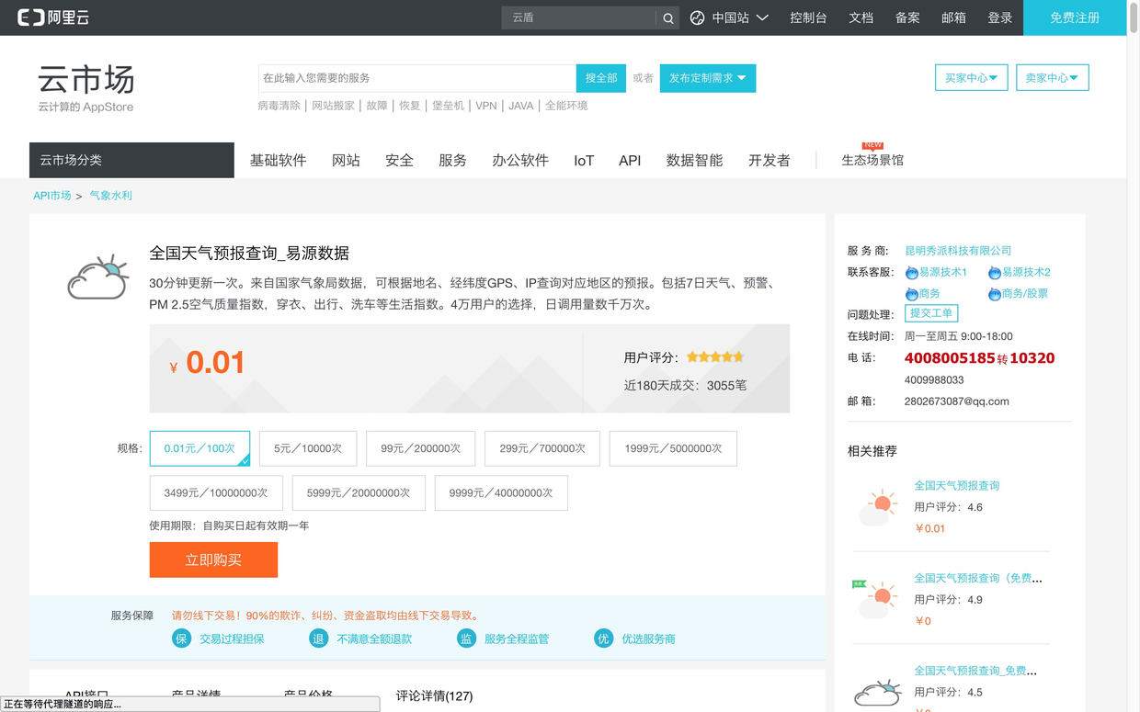The image size is (1140, 712).
Task: Contact 易源技术2 customer service icon
Action: click(x=995, y=273)
